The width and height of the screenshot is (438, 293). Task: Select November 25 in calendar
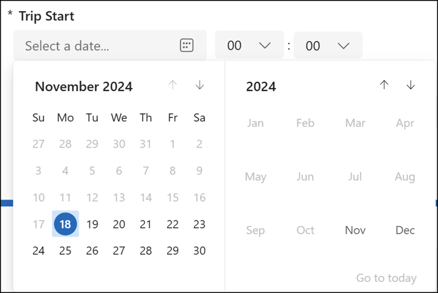(x=65, y=251)
